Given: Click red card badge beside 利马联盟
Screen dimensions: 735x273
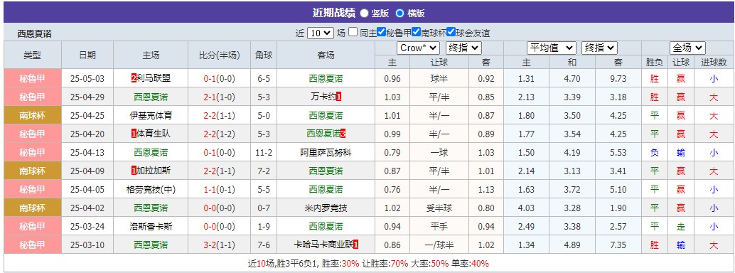Looking at the screenshot, I should (134, 78).
